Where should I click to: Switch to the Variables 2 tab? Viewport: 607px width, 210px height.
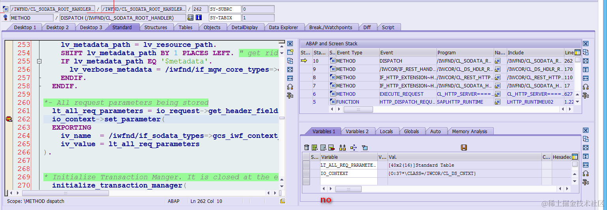pos(357,131)
